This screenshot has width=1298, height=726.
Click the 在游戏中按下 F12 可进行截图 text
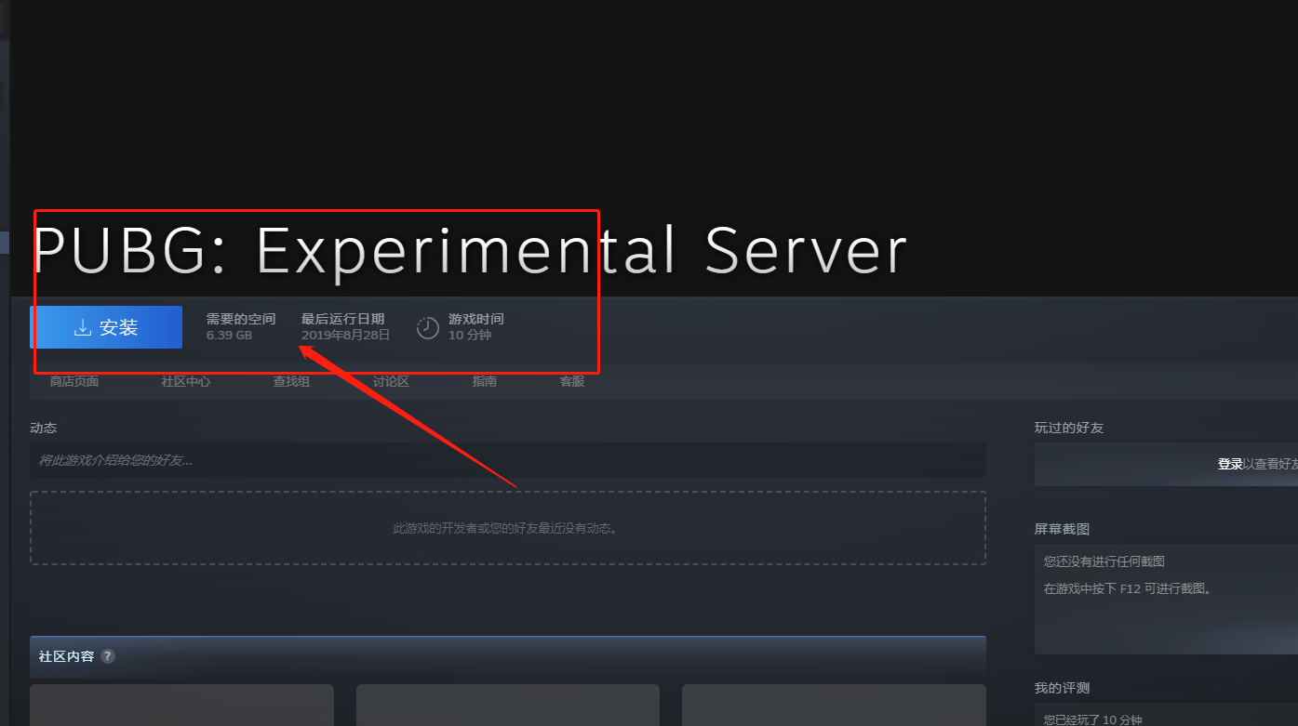1128,588
